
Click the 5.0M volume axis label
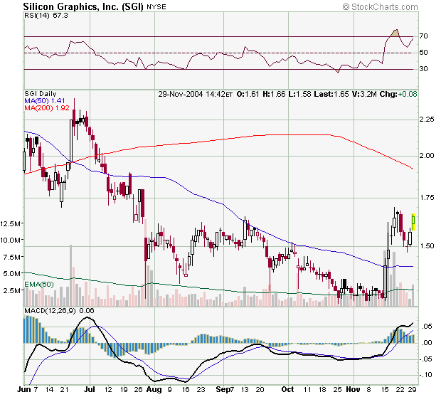12,273
